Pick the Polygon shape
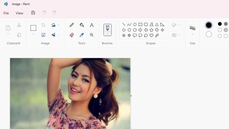The image size is (229, 129). click(x=151, y=24)
